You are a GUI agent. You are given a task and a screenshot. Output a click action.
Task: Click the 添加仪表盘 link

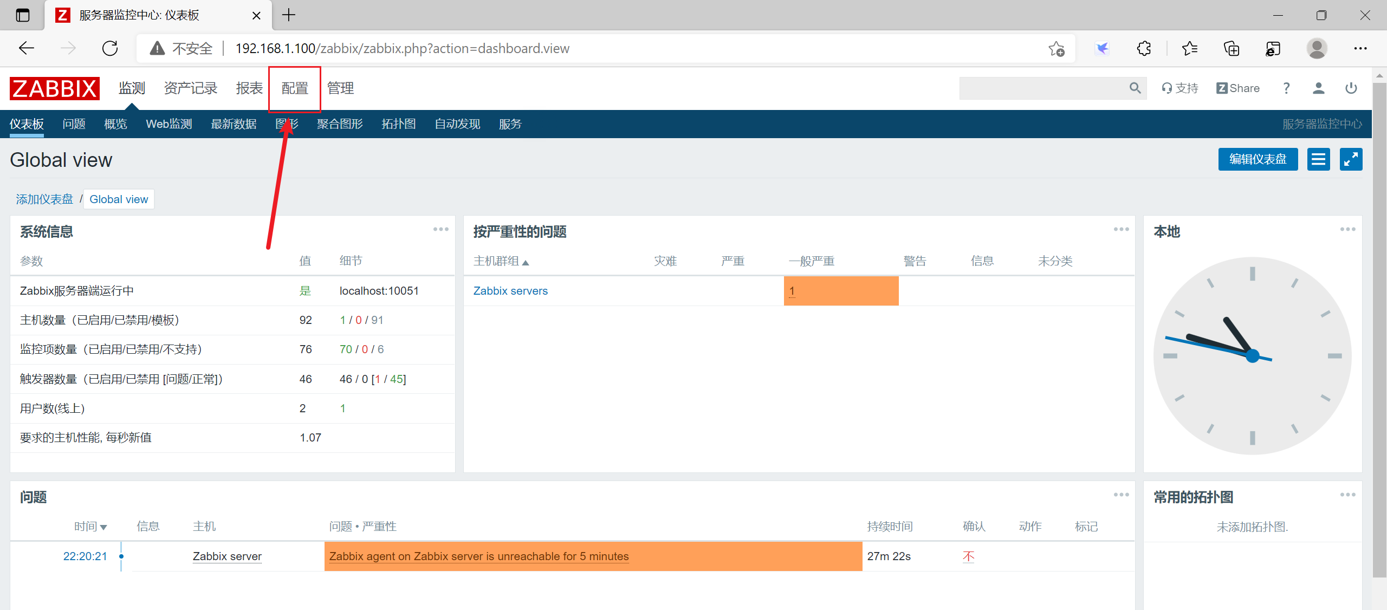click(44, 199)
